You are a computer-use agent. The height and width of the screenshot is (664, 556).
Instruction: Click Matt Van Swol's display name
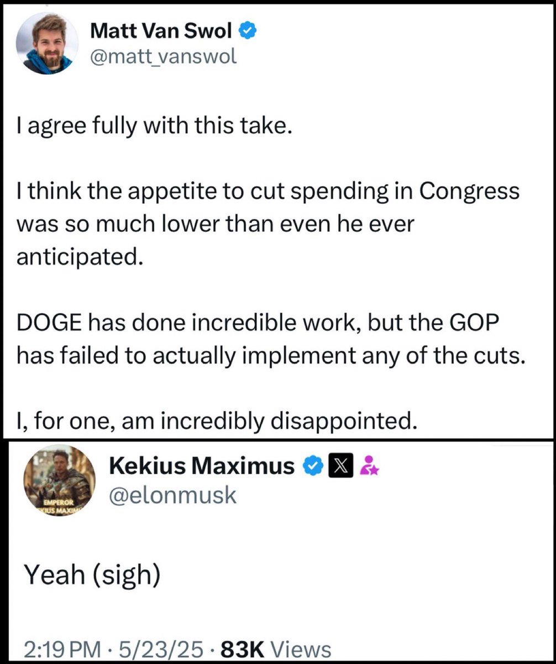(x=160, y=31)
